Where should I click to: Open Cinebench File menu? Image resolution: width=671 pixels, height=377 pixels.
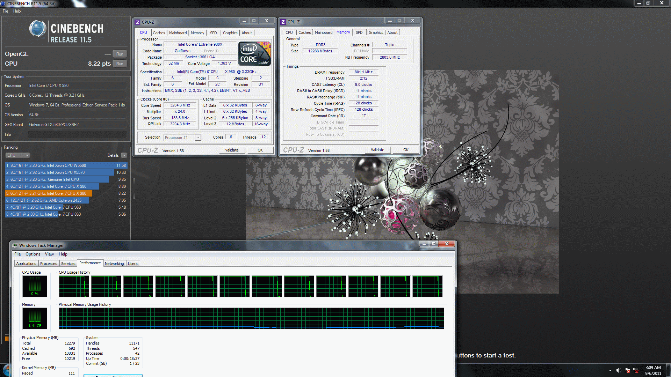(x=6, y=11)
